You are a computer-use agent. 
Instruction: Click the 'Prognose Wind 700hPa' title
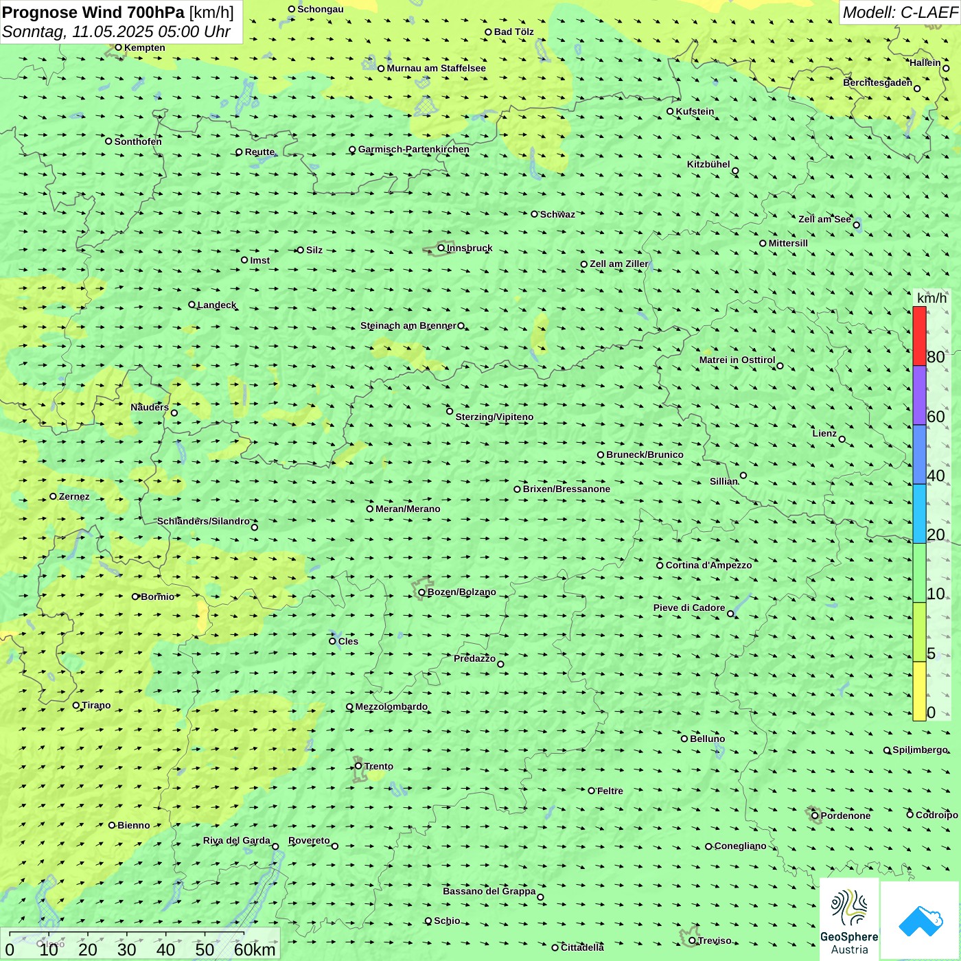point(93,12)
